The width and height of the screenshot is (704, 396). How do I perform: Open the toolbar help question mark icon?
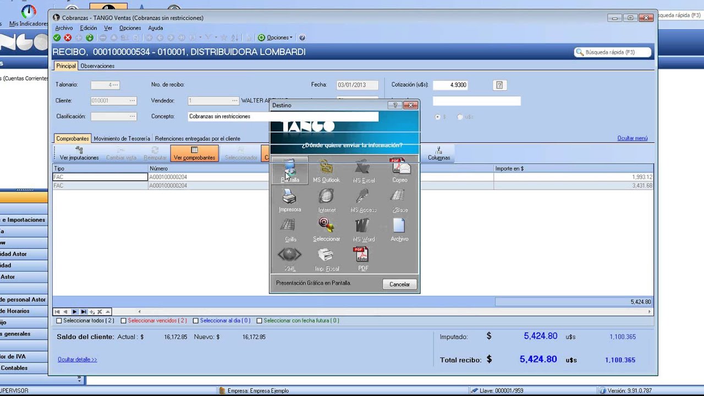point(302,38)
